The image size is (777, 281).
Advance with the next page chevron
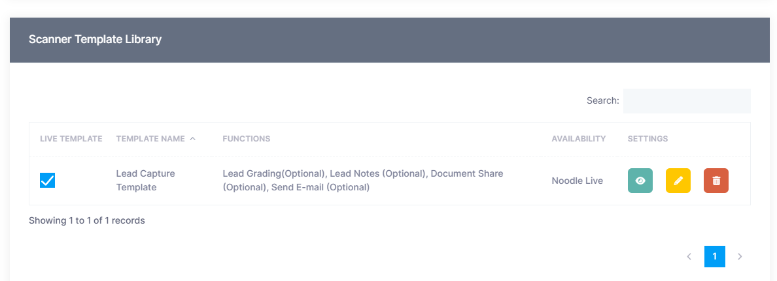point(740,257)
